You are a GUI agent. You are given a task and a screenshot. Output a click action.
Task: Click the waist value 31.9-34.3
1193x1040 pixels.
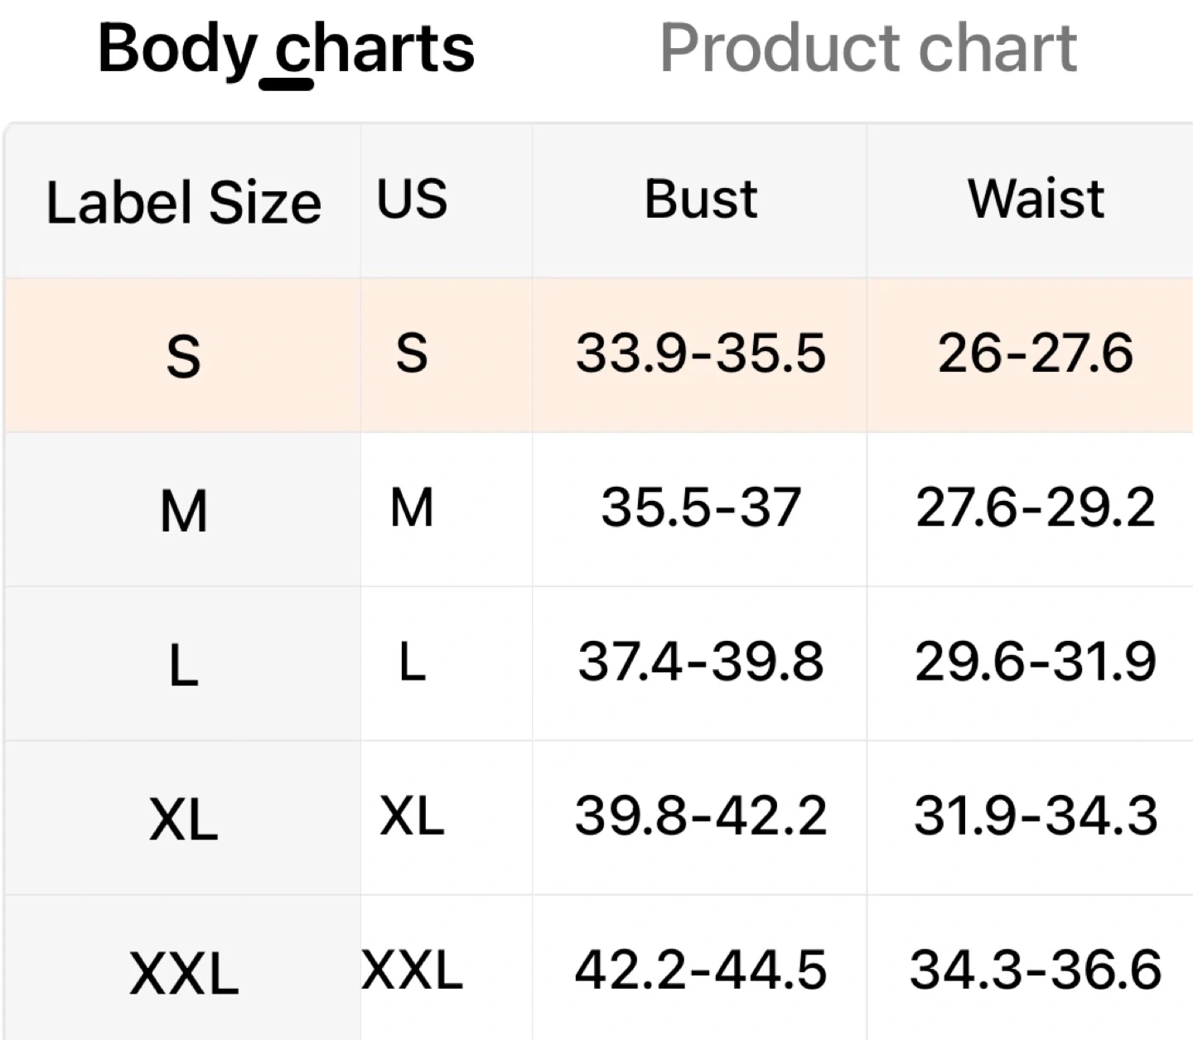tap(1036, 816)
